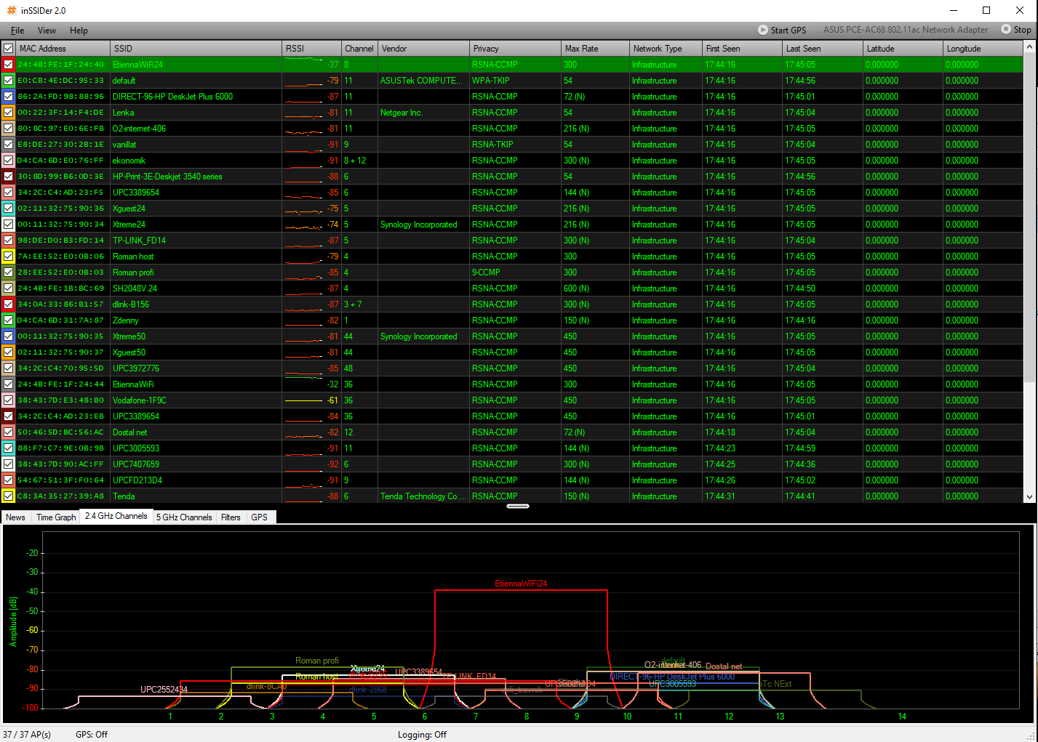Open the Help menu
The image size is (1038, 742).
coord(79,31)
